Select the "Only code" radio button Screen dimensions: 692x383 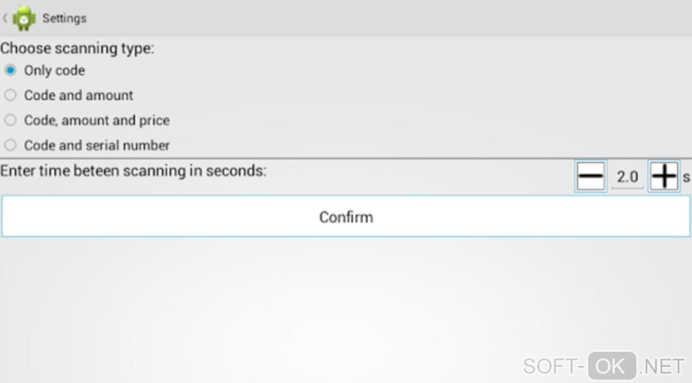[10, 70]
